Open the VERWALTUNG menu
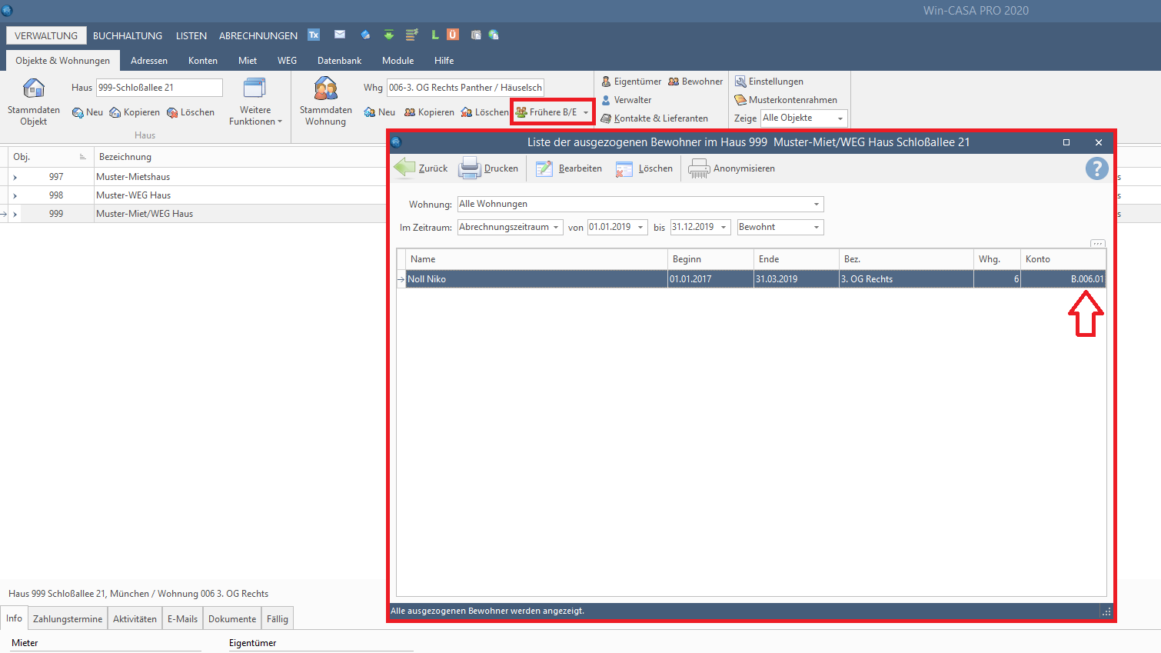 [x=46, y=35]
